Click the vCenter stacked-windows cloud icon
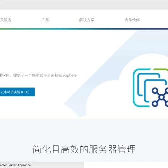The height and width of the screenshot is (168, 168). [150, 88]
